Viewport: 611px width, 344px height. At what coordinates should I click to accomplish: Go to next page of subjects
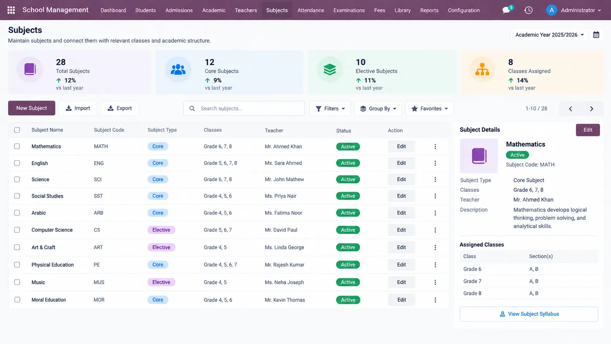tap(592, 109)
